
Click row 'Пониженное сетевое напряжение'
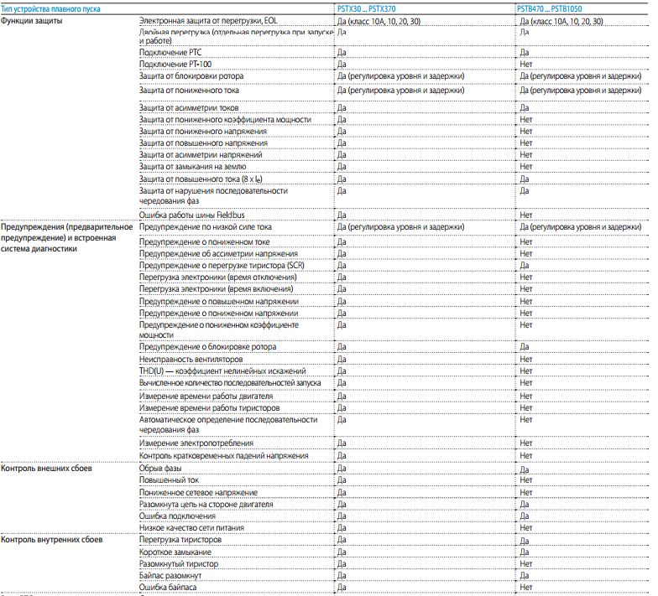[x=198, y=493]
